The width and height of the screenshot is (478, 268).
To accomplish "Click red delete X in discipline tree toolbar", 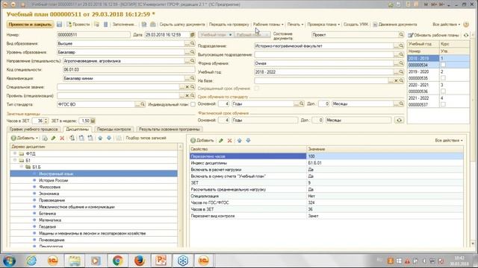I will pos(62,138).
